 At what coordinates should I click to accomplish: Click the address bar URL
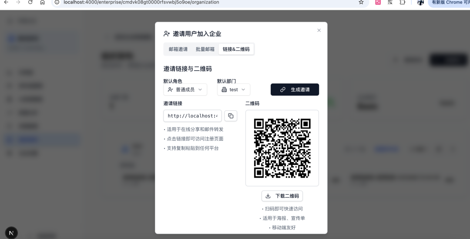coord(141,2)
